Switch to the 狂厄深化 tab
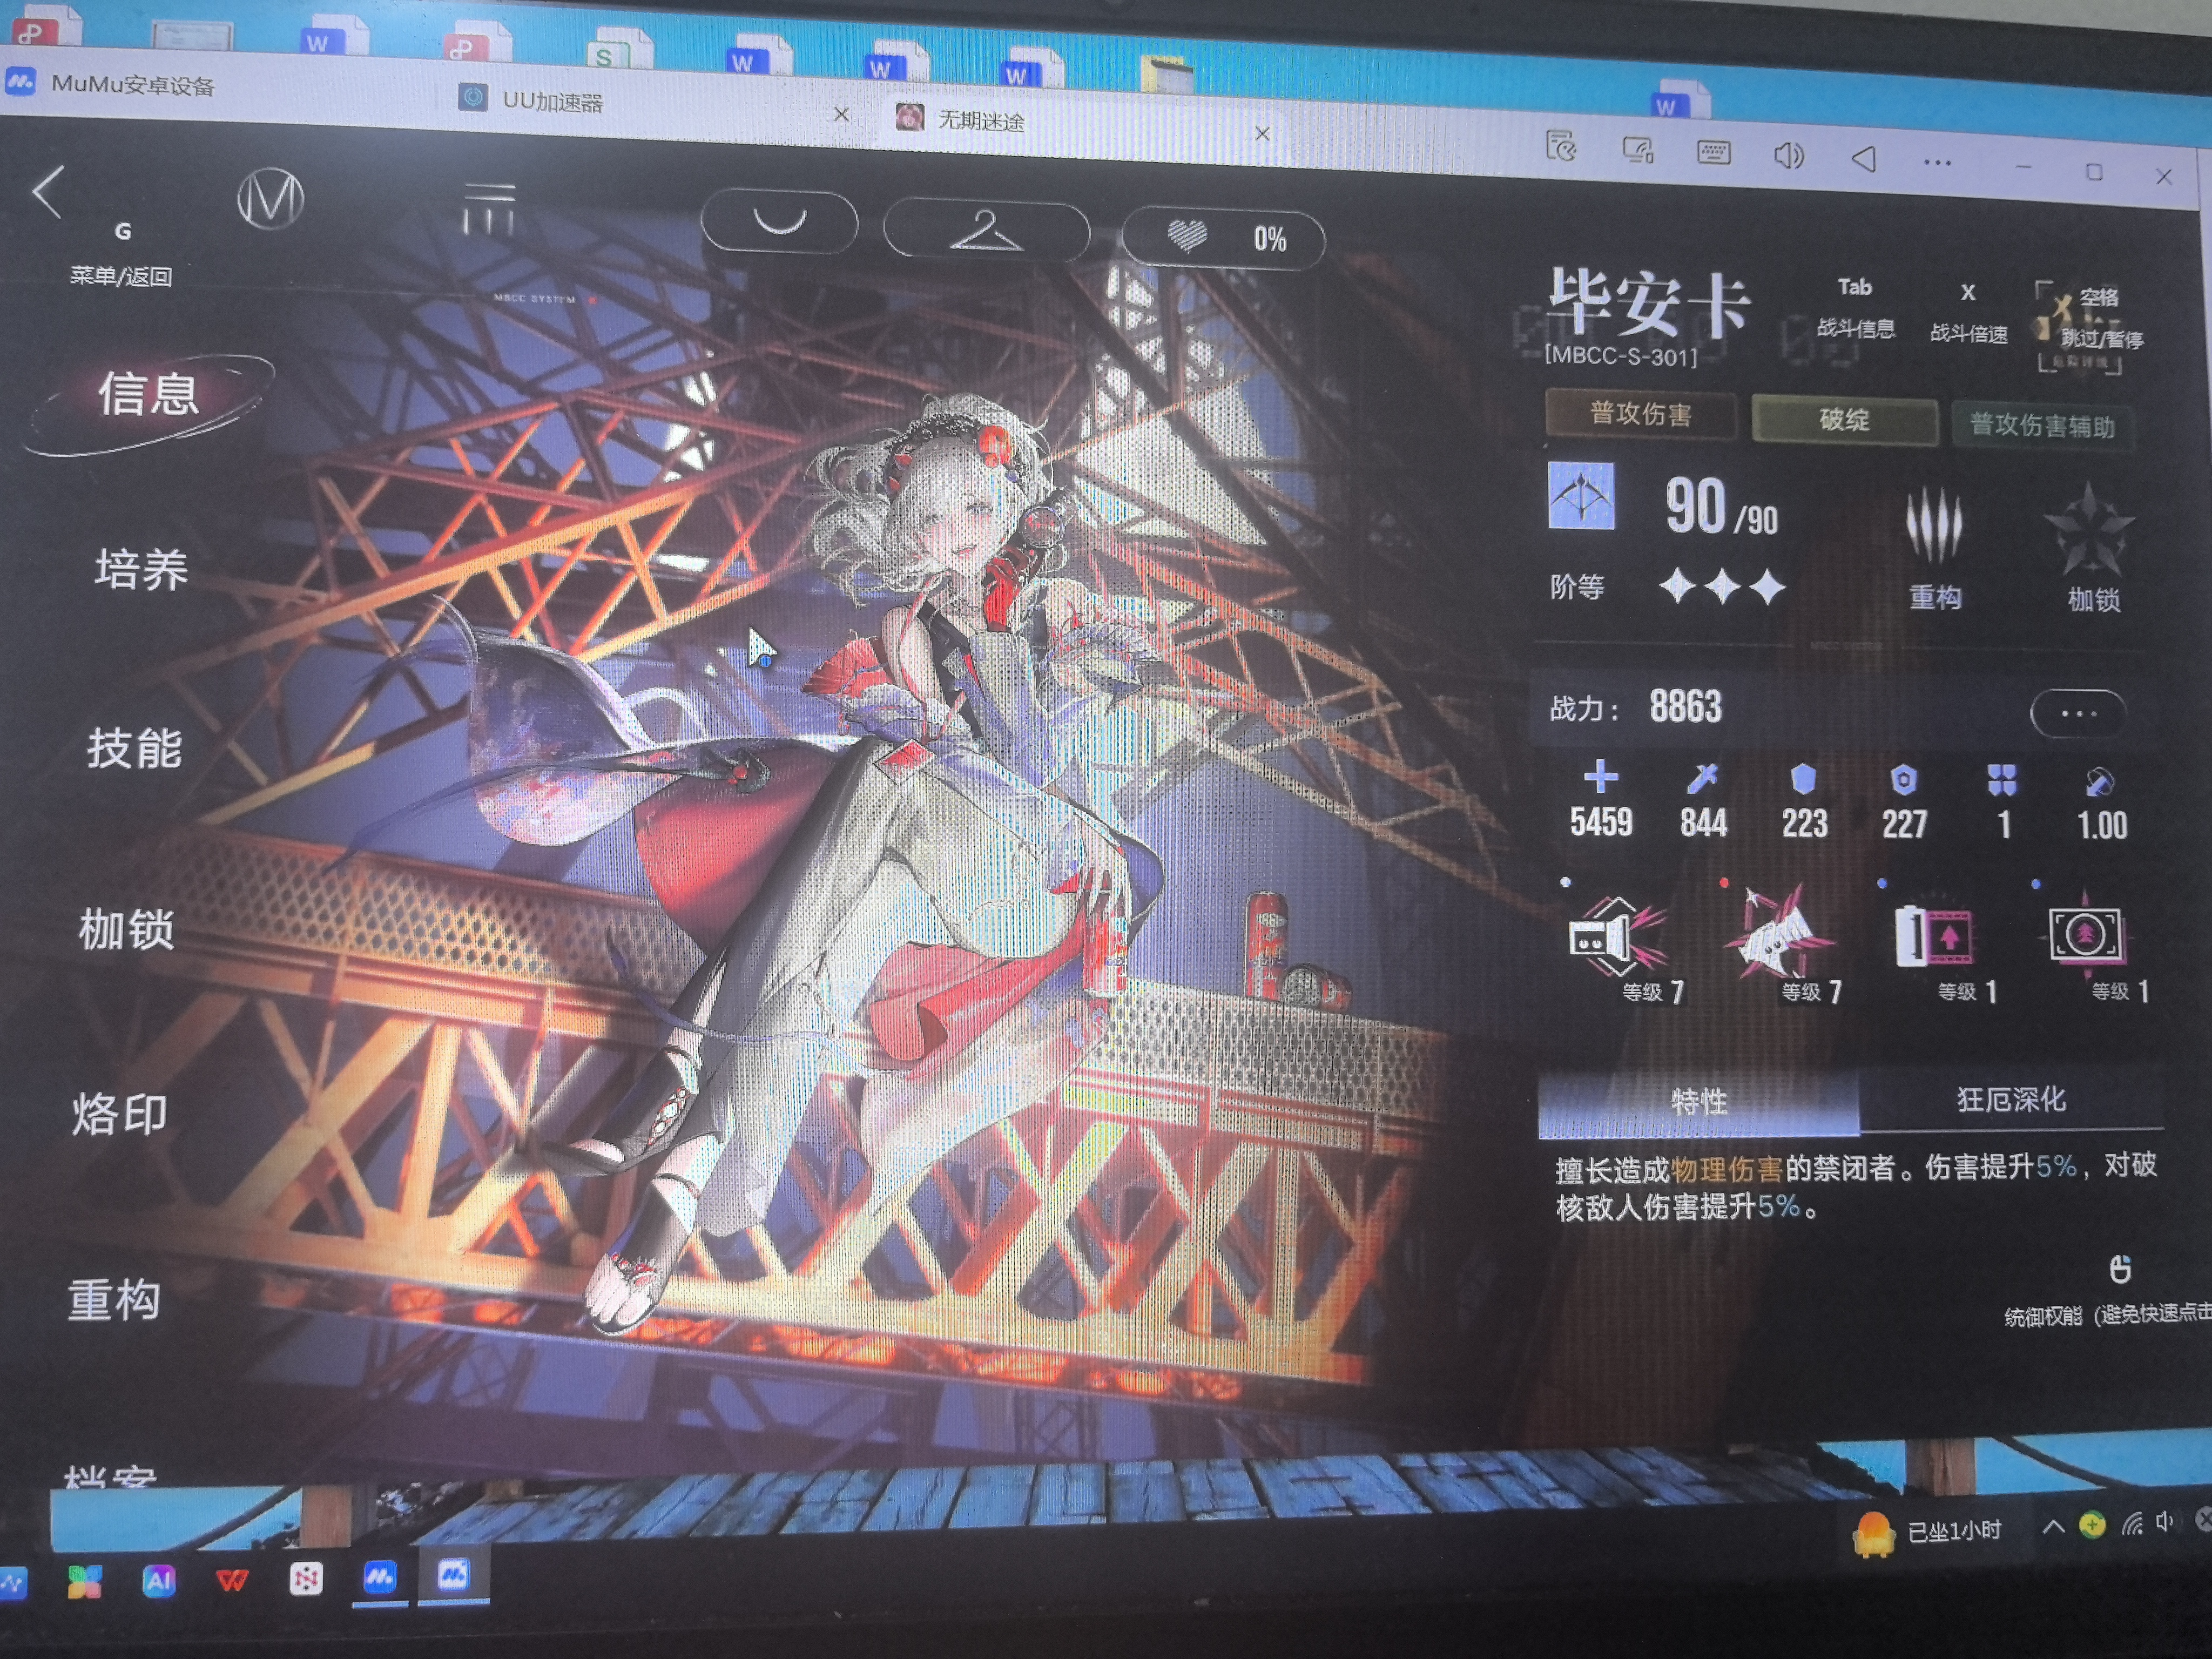This screenshot has height=1659, width=2212. (2011, 1100)
